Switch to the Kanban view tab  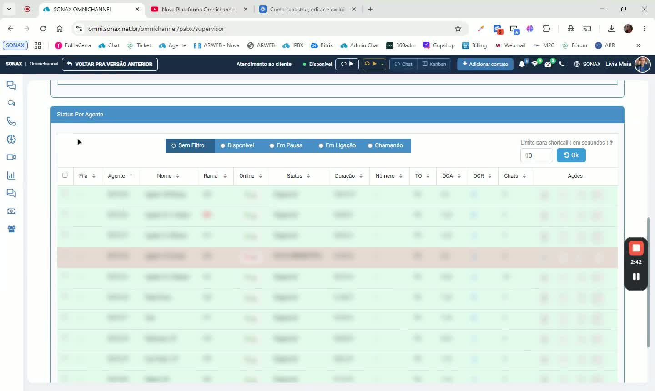(434, 64)
